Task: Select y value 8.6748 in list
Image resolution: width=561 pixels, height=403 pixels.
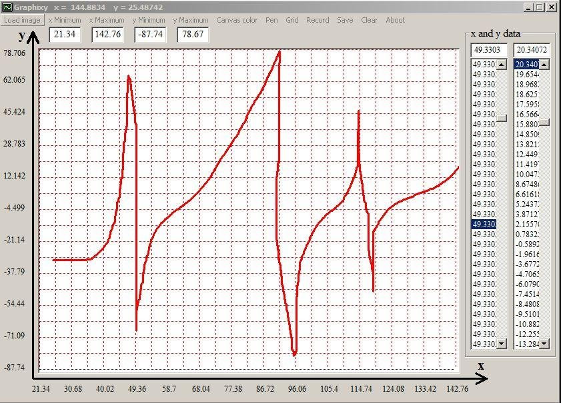Action: [527, 185]
